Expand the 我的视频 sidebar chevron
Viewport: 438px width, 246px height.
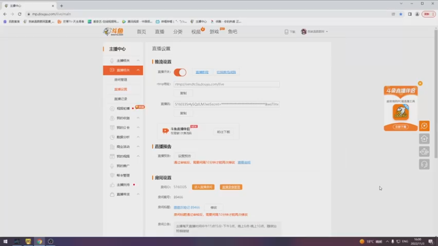138,156
